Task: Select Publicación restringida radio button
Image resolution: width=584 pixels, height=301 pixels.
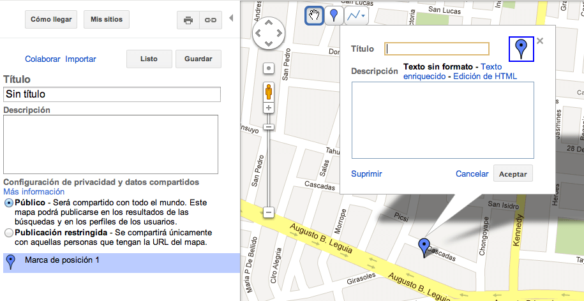Action: point(8,233)
